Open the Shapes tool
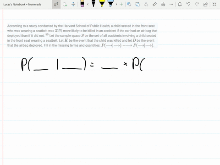Viewport: 220px width, 165px height. click(x=129, y=4)
